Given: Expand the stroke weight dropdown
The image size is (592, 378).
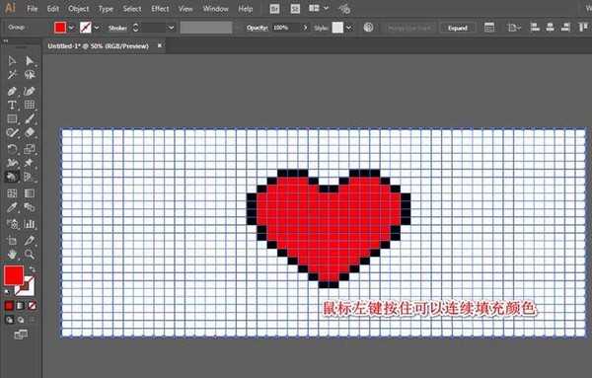Looking at the screenshot, I should [171, 28].
